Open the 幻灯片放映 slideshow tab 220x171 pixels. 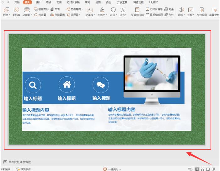73,2
